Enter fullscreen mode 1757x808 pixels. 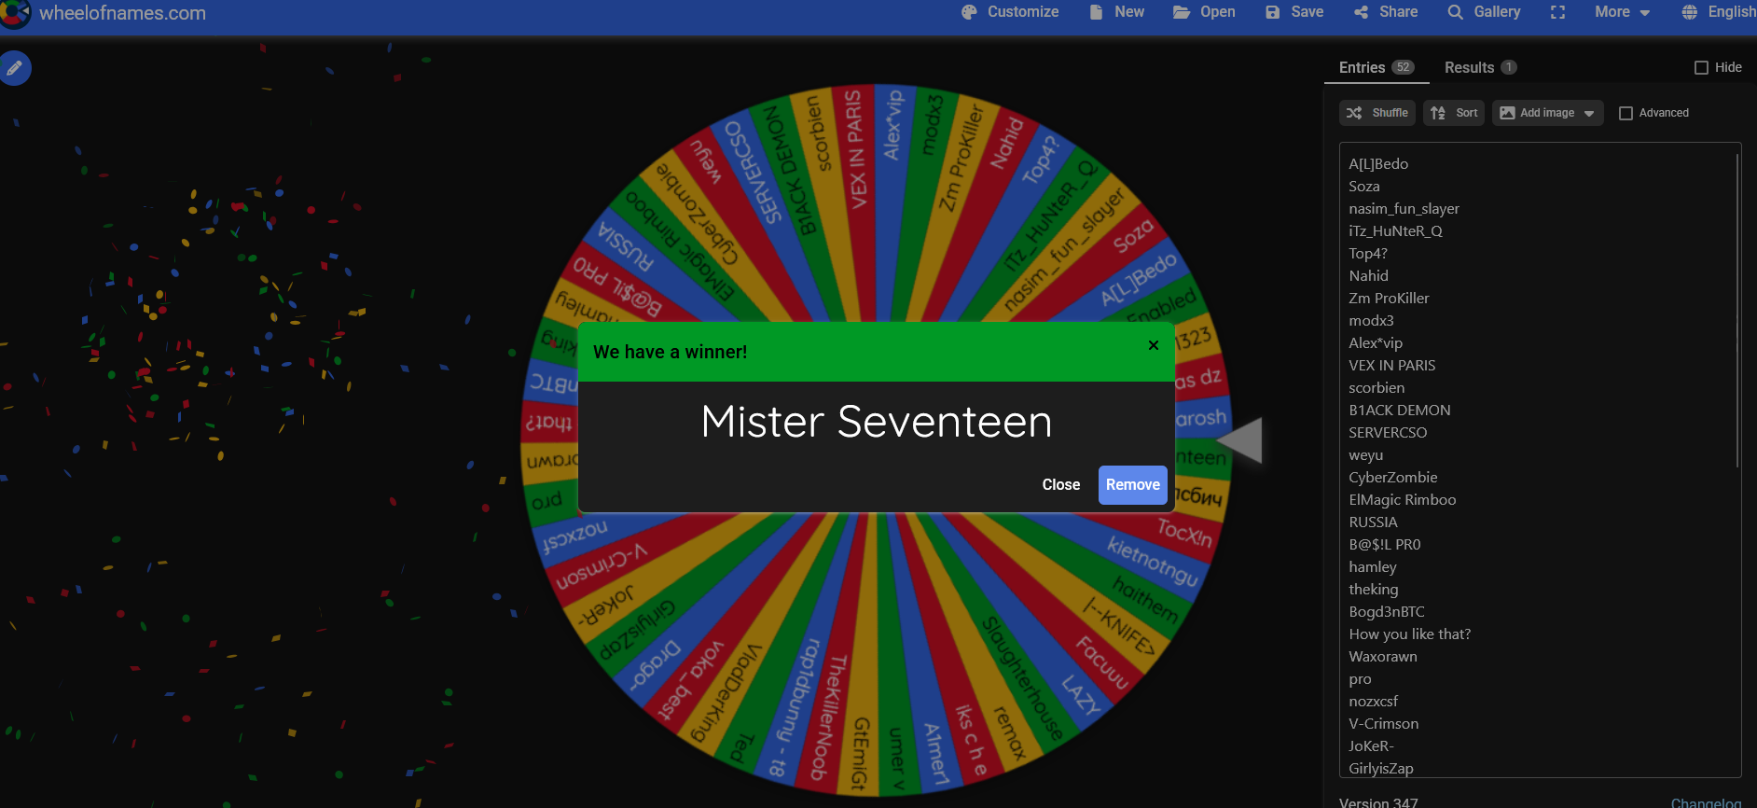click(x=1557, y=12)
